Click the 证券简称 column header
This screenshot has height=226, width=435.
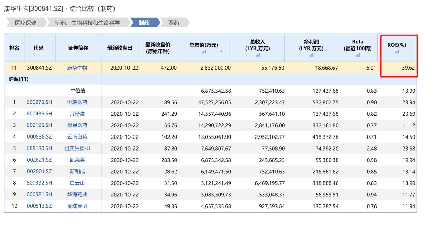coord(78,48)
